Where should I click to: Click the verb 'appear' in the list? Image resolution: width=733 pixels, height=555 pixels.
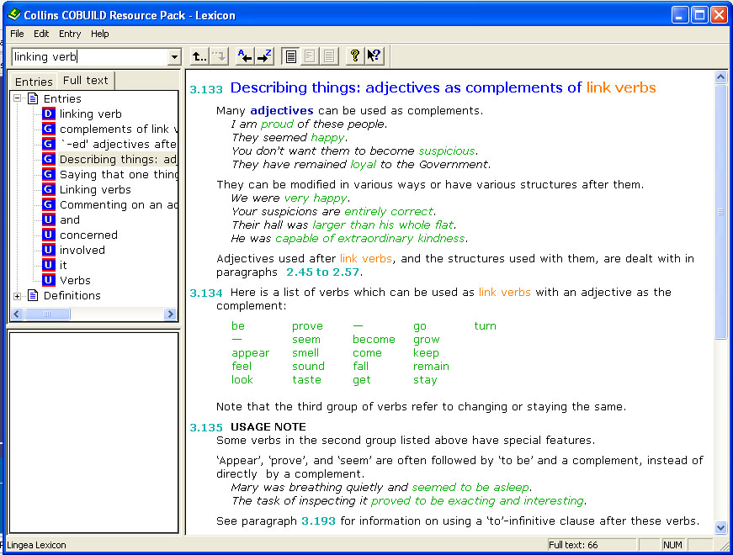point(251,354)
